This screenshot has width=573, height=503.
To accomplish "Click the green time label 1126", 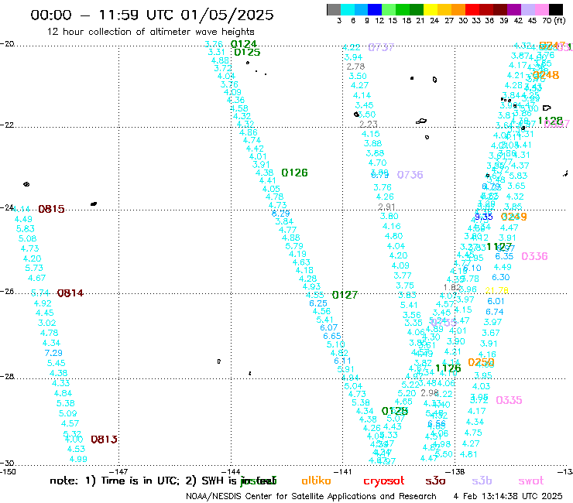I will [448, 368].
